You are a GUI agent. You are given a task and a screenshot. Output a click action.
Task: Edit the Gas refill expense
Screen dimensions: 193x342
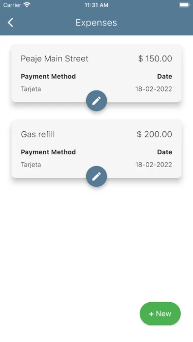(x=96, y=176)
